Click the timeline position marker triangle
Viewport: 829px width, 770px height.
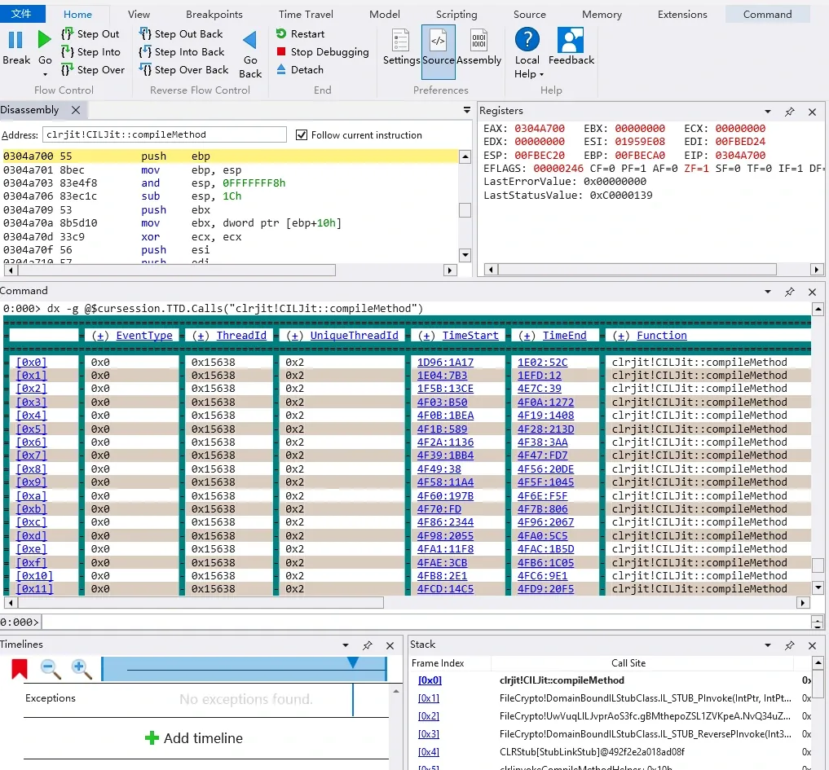tap(353, 662)
